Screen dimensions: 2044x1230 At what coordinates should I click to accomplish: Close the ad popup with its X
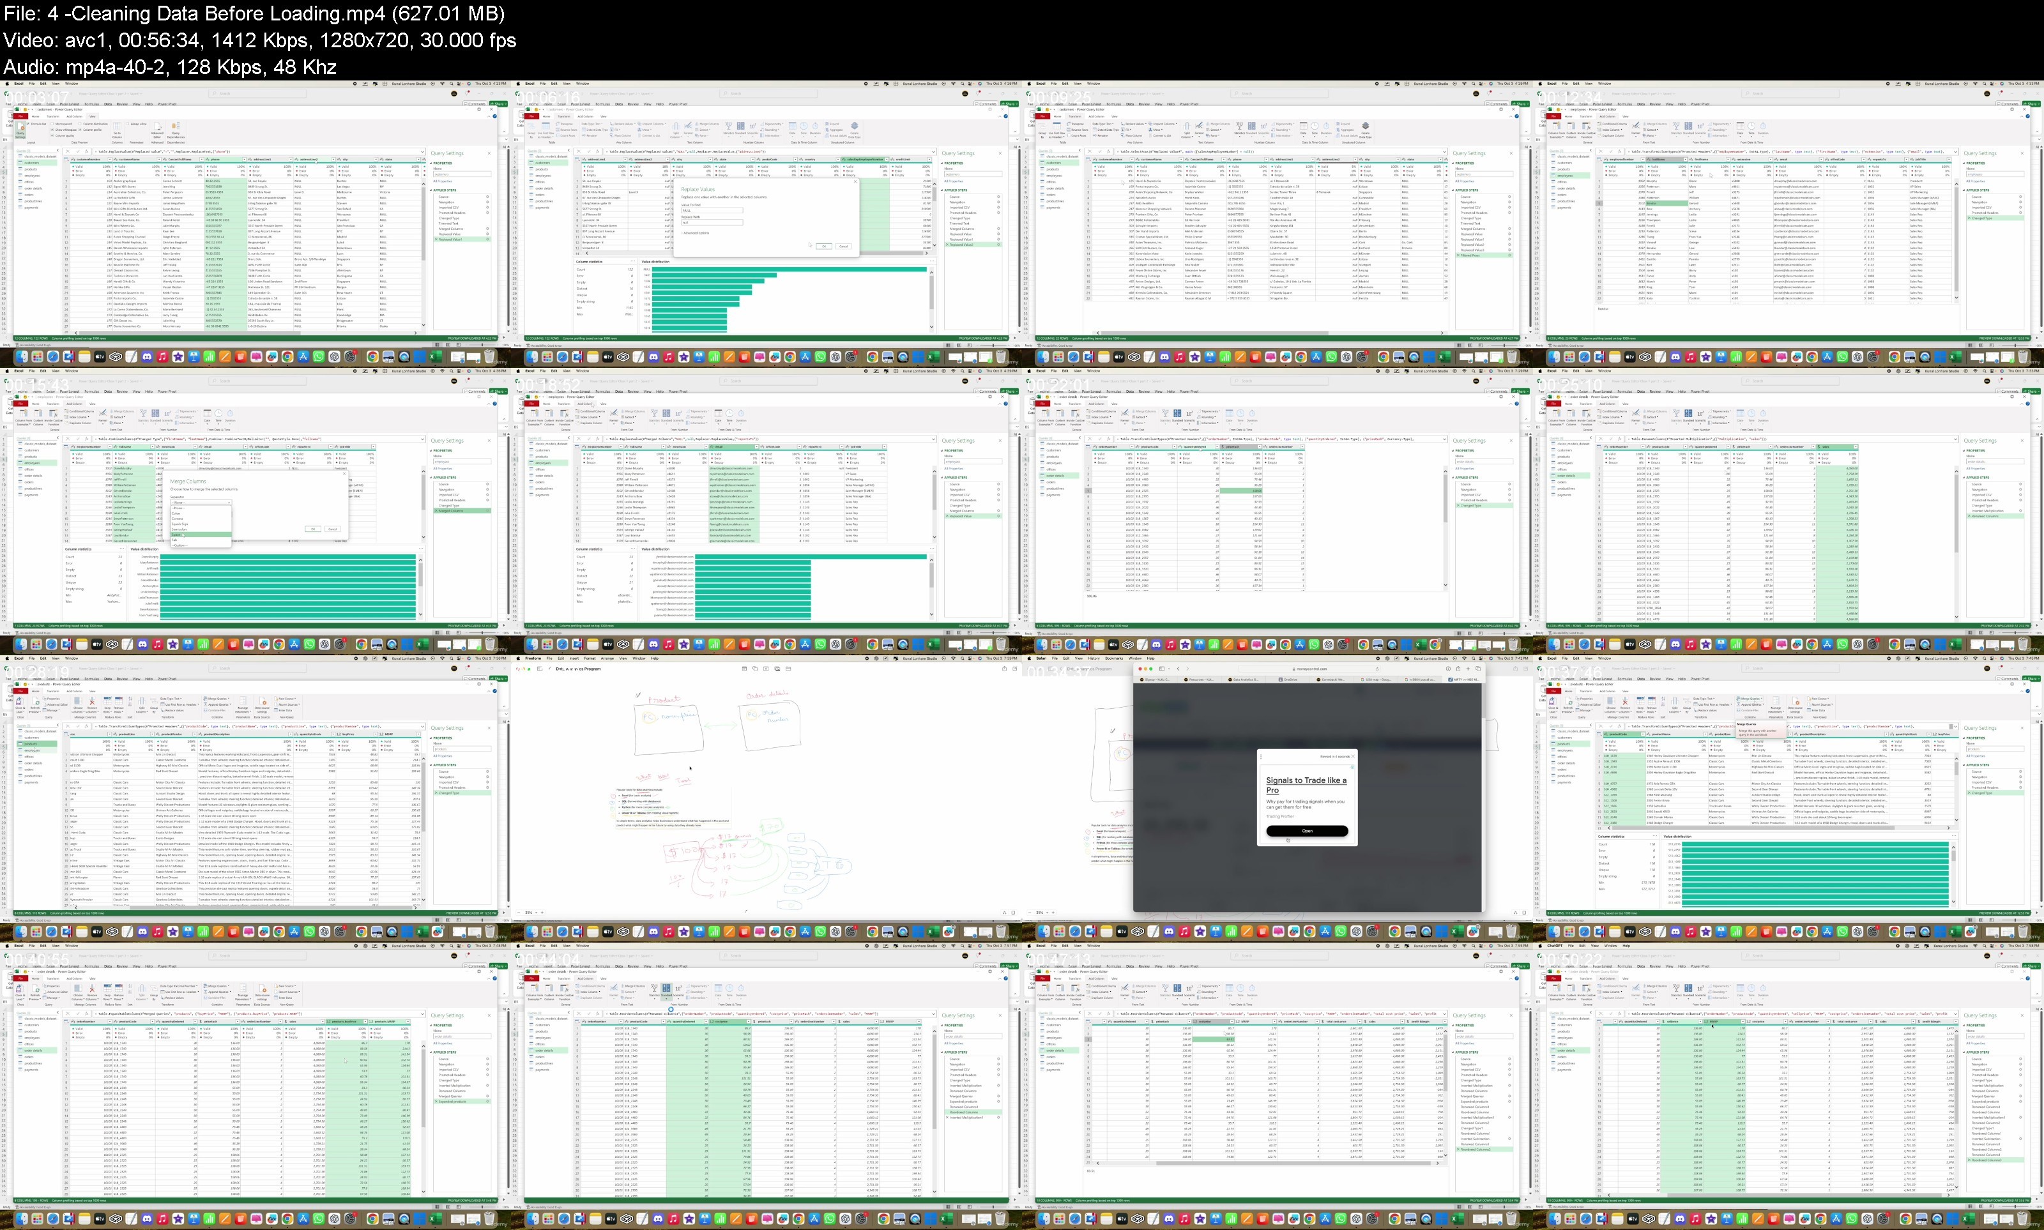[x=1354, y=757]
